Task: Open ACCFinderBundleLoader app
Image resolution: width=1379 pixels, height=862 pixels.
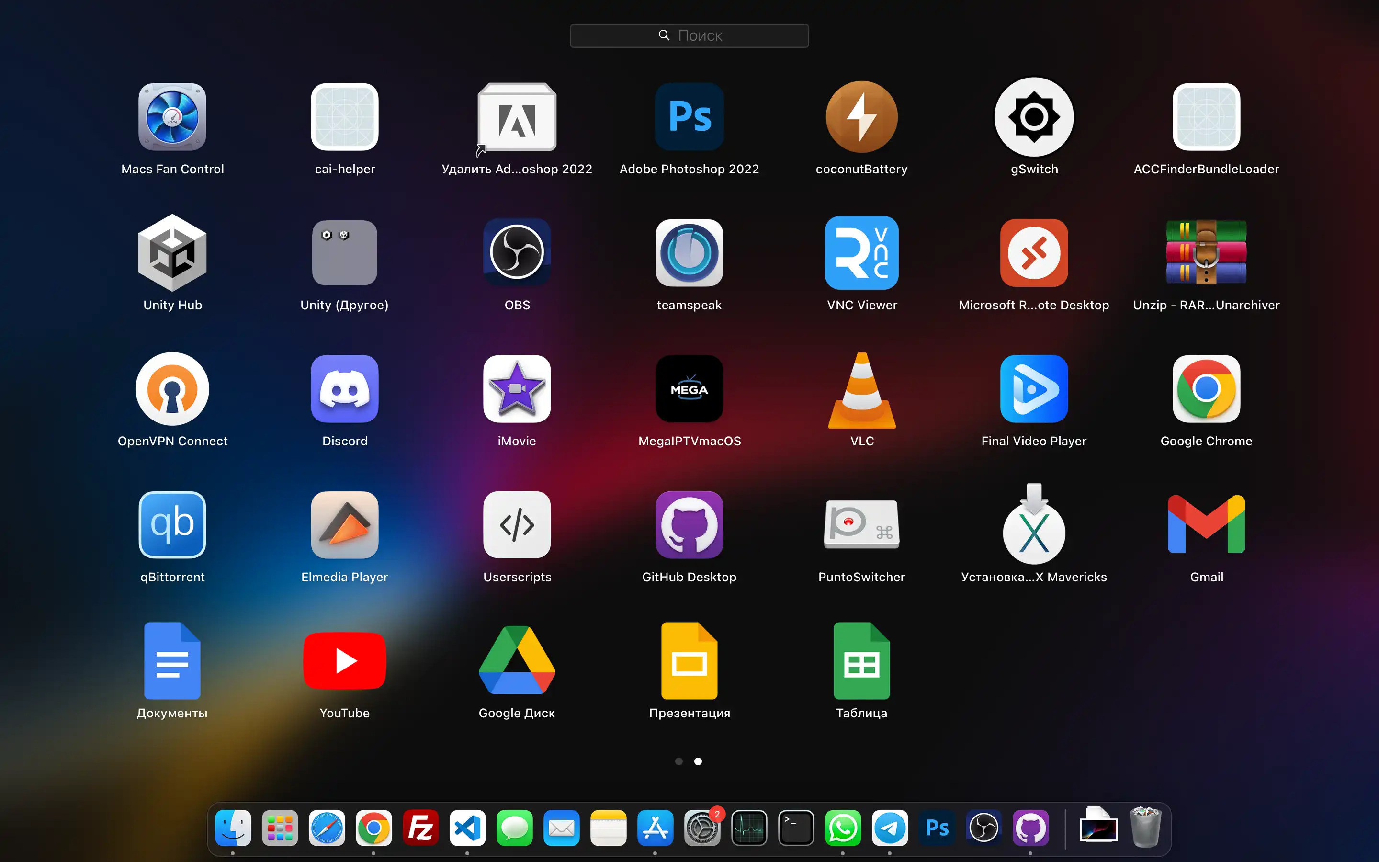Action: click(1206, 117)
